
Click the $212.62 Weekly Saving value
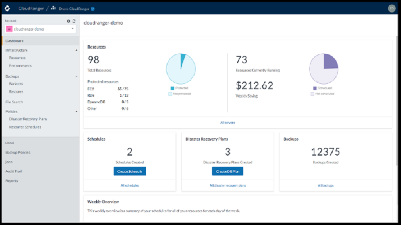254,85
